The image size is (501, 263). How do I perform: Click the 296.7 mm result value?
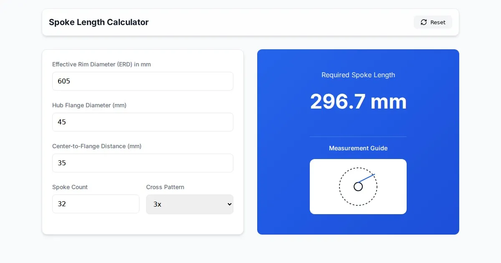358,101
